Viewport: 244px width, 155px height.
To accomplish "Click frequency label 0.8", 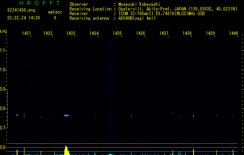I will tap(3, 108).
